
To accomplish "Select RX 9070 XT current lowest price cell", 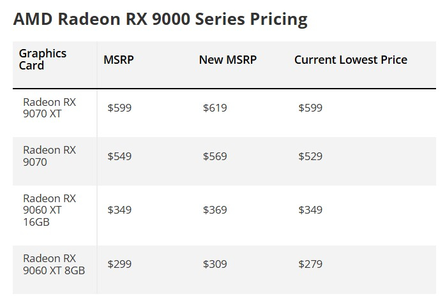I will pyautogui.click(x=310, y=108).
